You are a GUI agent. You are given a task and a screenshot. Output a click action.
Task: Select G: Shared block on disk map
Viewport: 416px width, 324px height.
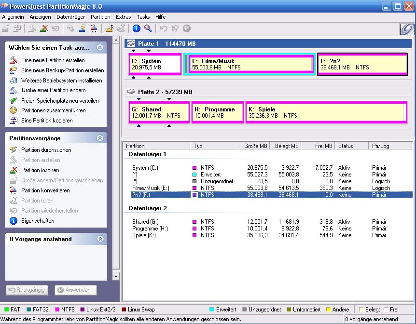coord(159,112)
